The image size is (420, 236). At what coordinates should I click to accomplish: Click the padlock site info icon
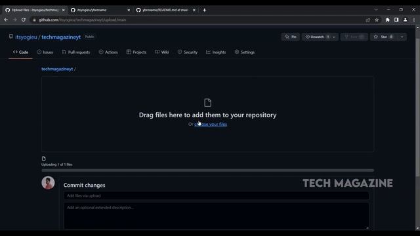tap(34, 20)
